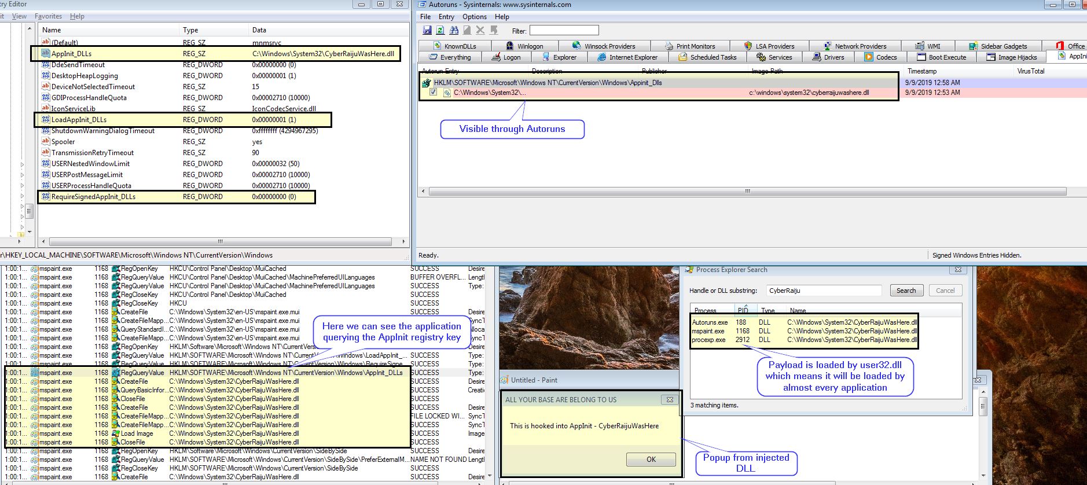Open the Logon tab

pos(506,57)
